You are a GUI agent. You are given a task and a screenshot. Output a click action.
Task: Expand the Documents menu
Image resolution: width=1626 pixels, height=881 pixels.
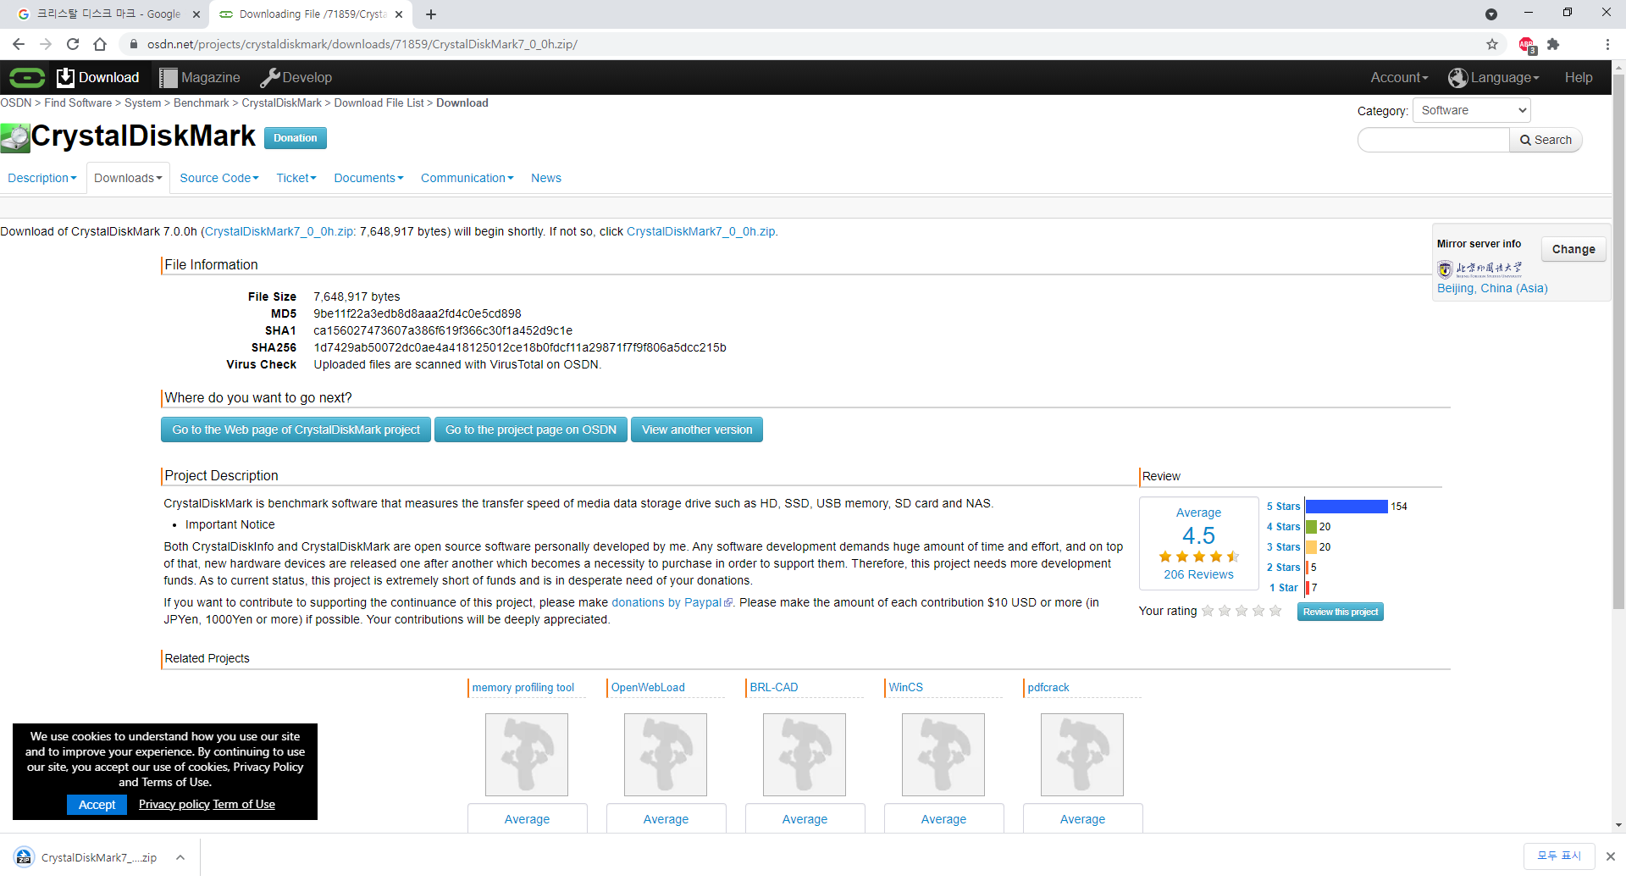[x=368, y=178]
